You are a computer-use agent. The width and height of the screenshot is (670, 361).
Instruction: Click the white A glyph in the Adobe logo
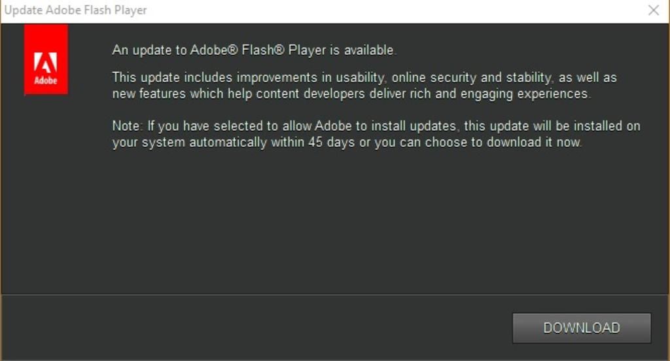pos(46,63)
